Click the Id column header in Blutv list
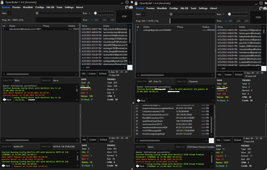 pos(4,26)
